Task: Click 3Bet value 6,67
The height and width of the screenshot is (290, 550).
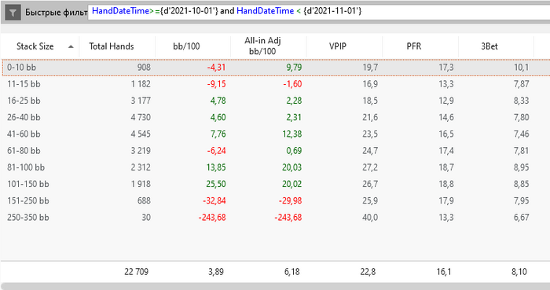Action: (522, 218)
